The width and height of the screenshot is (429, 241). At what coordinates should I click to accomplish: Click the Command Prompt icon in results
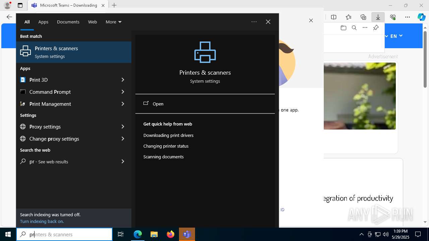23,92
